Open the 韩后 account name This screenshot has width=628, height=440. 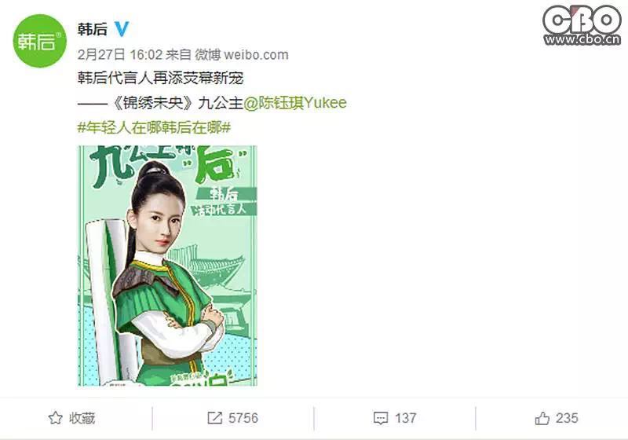pos(93,29)
